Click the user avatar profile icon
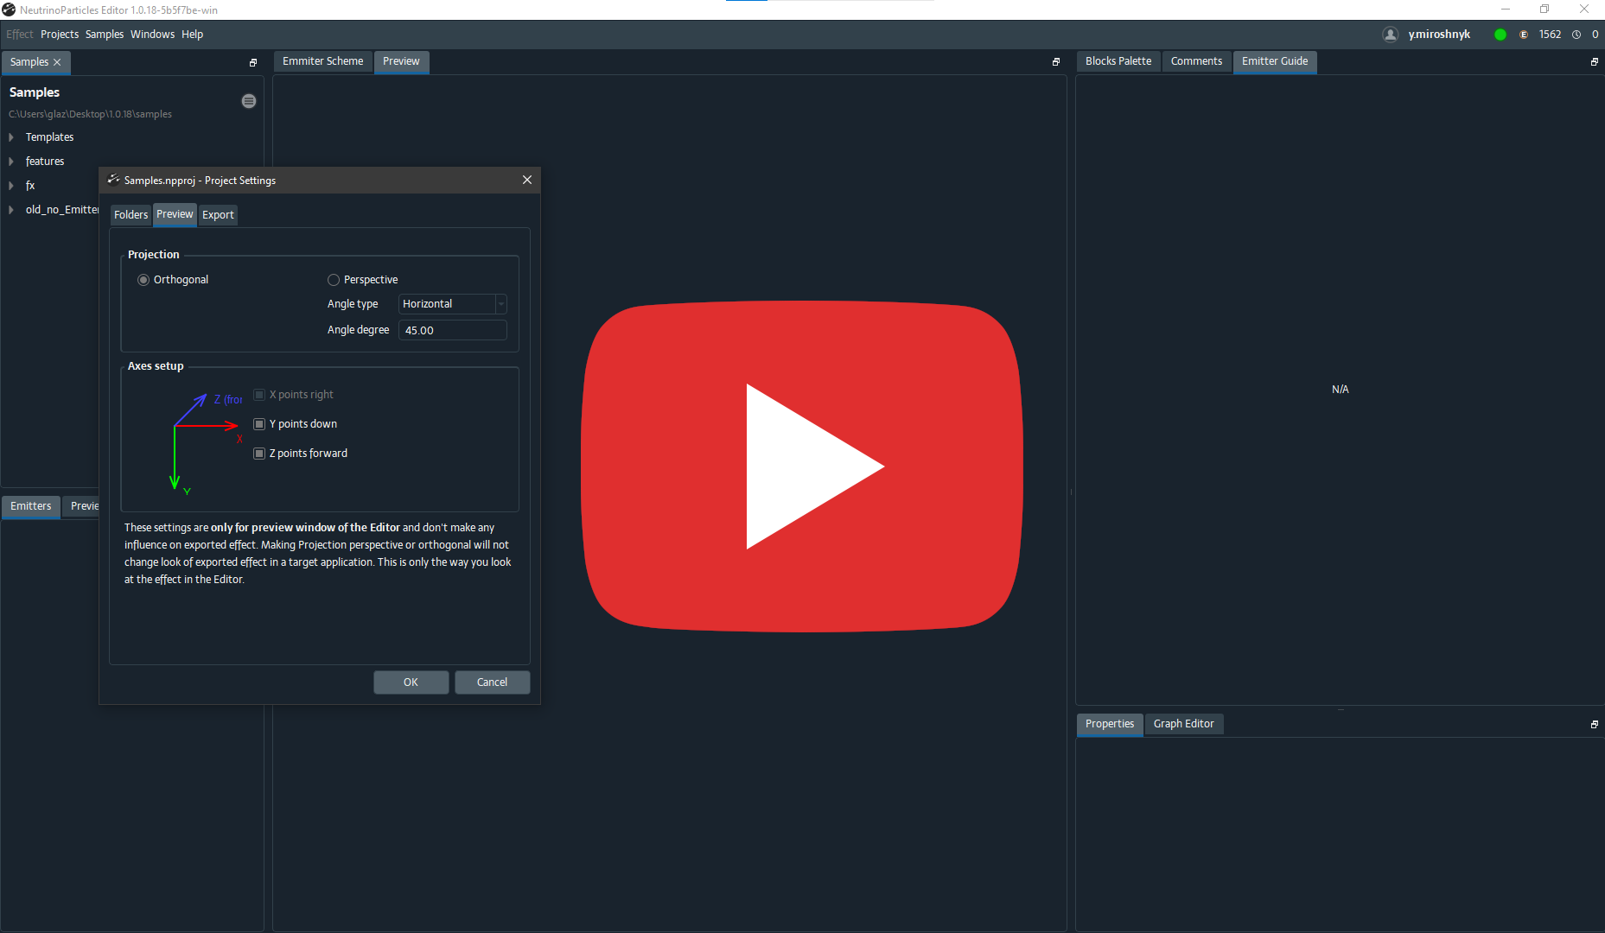 [x=1391, y=35]
